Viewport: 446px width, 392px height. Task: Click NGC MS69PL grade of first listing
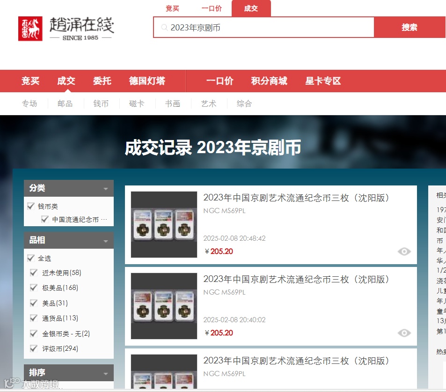point(225,211)
